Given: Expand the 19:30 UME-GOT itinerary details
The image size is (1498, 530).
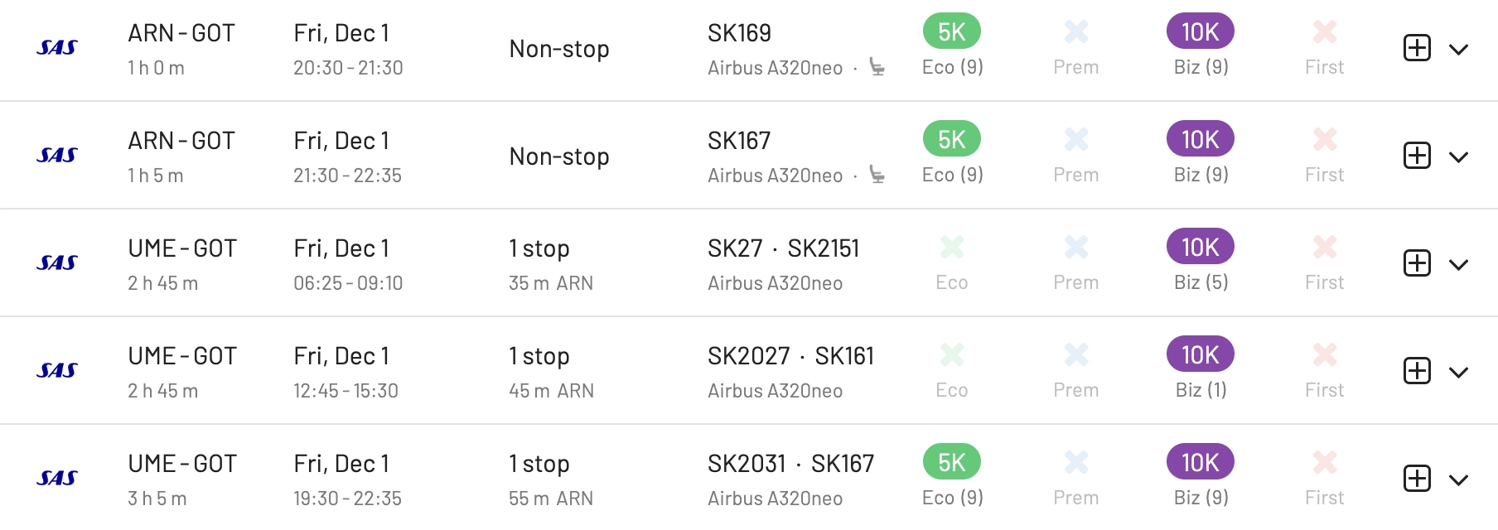Looking at the screenshot, I should coord(1458,480).
